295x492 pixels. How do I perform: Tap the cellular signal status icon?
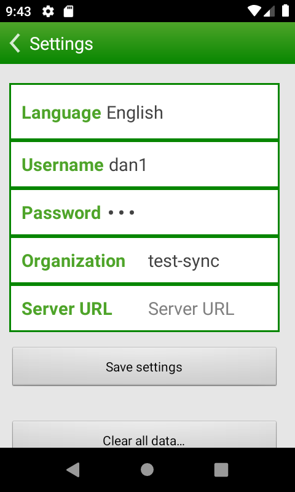pyautogui.click(x=269, y=11)
